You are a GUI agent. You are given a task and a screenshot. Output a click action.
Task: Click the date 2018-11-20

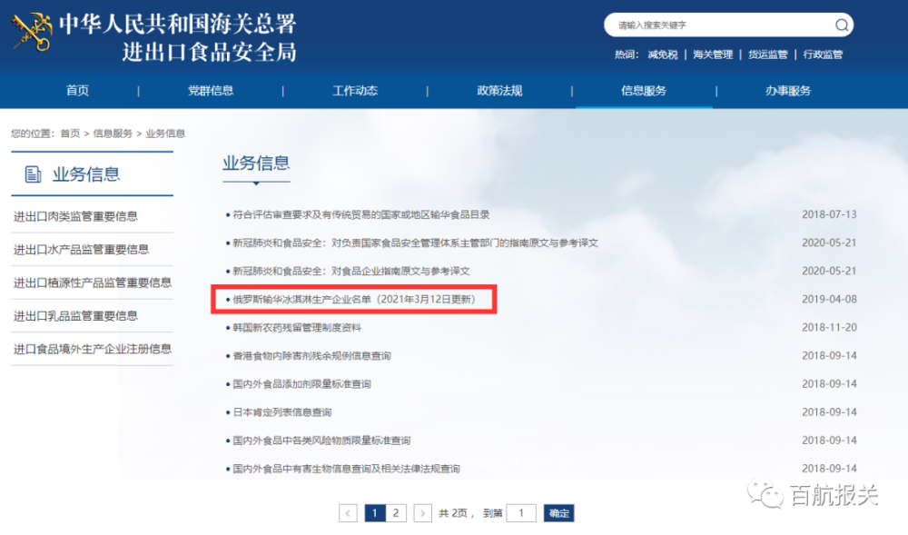829,327
